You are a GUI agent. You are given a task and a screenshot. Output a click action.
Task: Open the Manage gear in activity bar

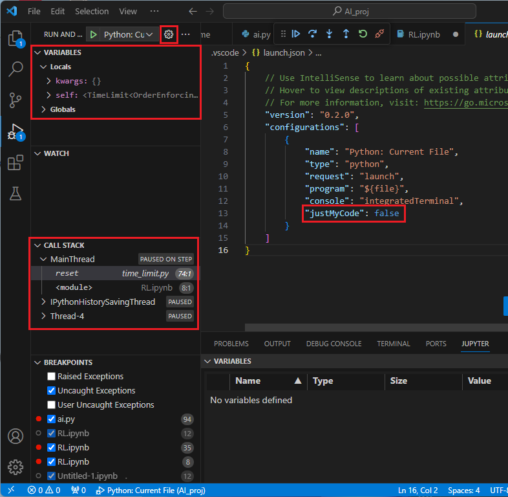tap(16, 467)
